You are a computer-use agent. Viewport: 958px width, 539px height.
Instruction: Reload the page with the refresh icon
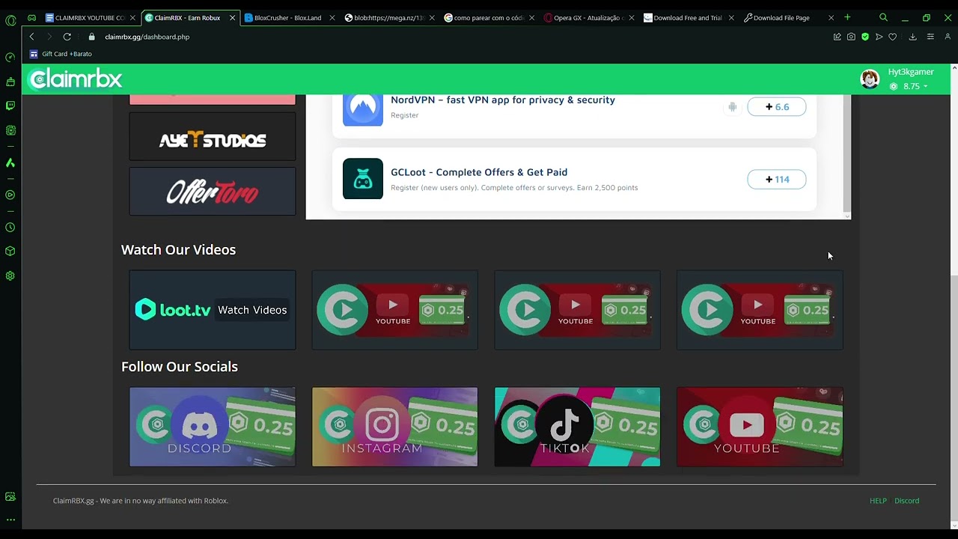coord(67,37)
